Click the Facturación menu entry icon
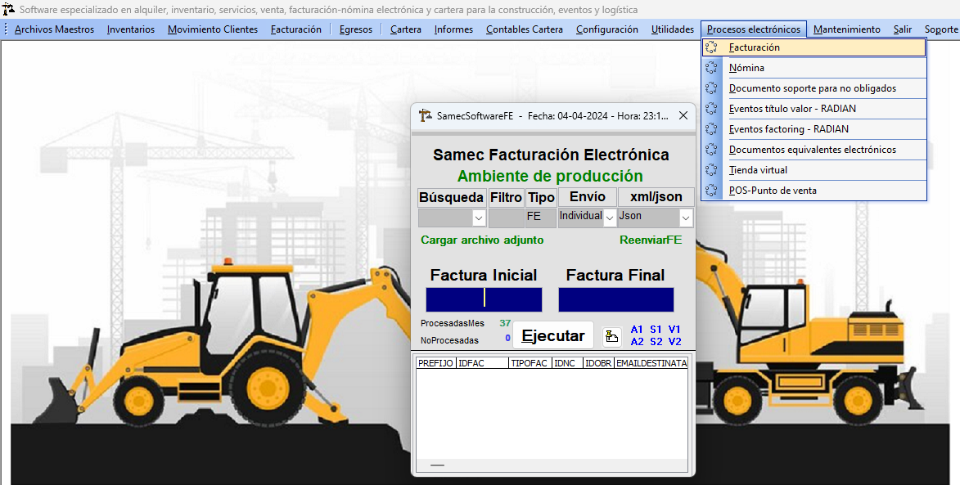This screenshot has height=485, width=960. tap(711, 47)
